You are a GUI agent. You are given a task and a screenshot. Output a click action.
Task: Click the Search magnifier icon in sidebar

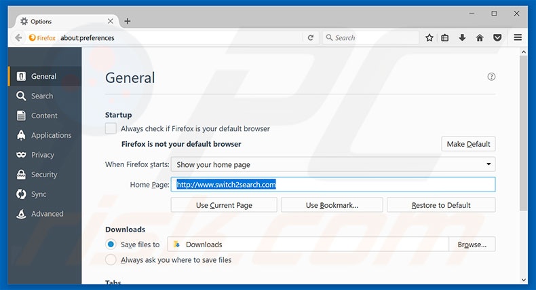click(21, 96)
